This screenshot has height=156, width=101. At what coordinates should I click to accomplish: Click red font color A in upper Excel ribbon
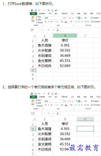click(x=66, y=22)
